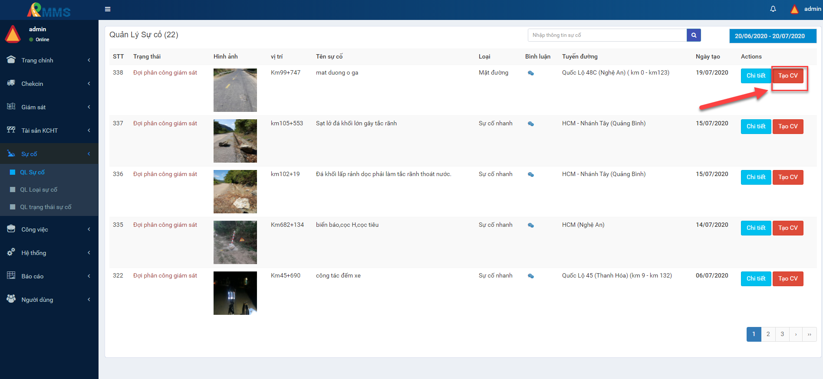Click Chi tiết for incident 338

click(756, 76)
